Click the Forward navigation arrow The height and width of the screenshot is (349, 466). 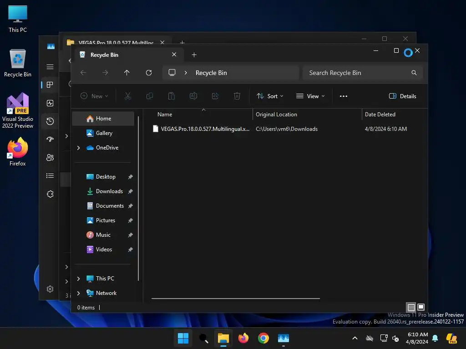(105, 73)
